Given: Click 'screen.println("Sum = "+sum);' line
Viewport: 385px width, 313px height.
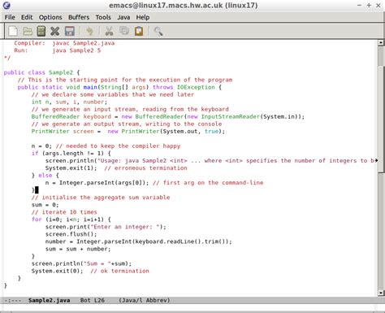Looking at the screenshot, I should pos(81,263).
